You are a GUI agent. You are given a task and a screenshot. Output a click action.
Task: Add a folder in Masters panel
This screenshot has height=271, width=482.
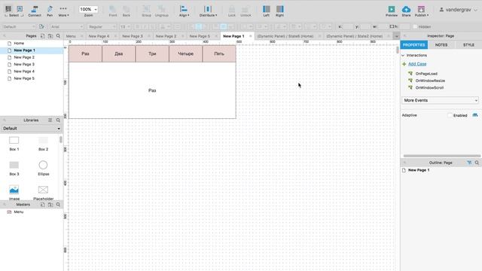pyautogui.click(x=50, y=205)
